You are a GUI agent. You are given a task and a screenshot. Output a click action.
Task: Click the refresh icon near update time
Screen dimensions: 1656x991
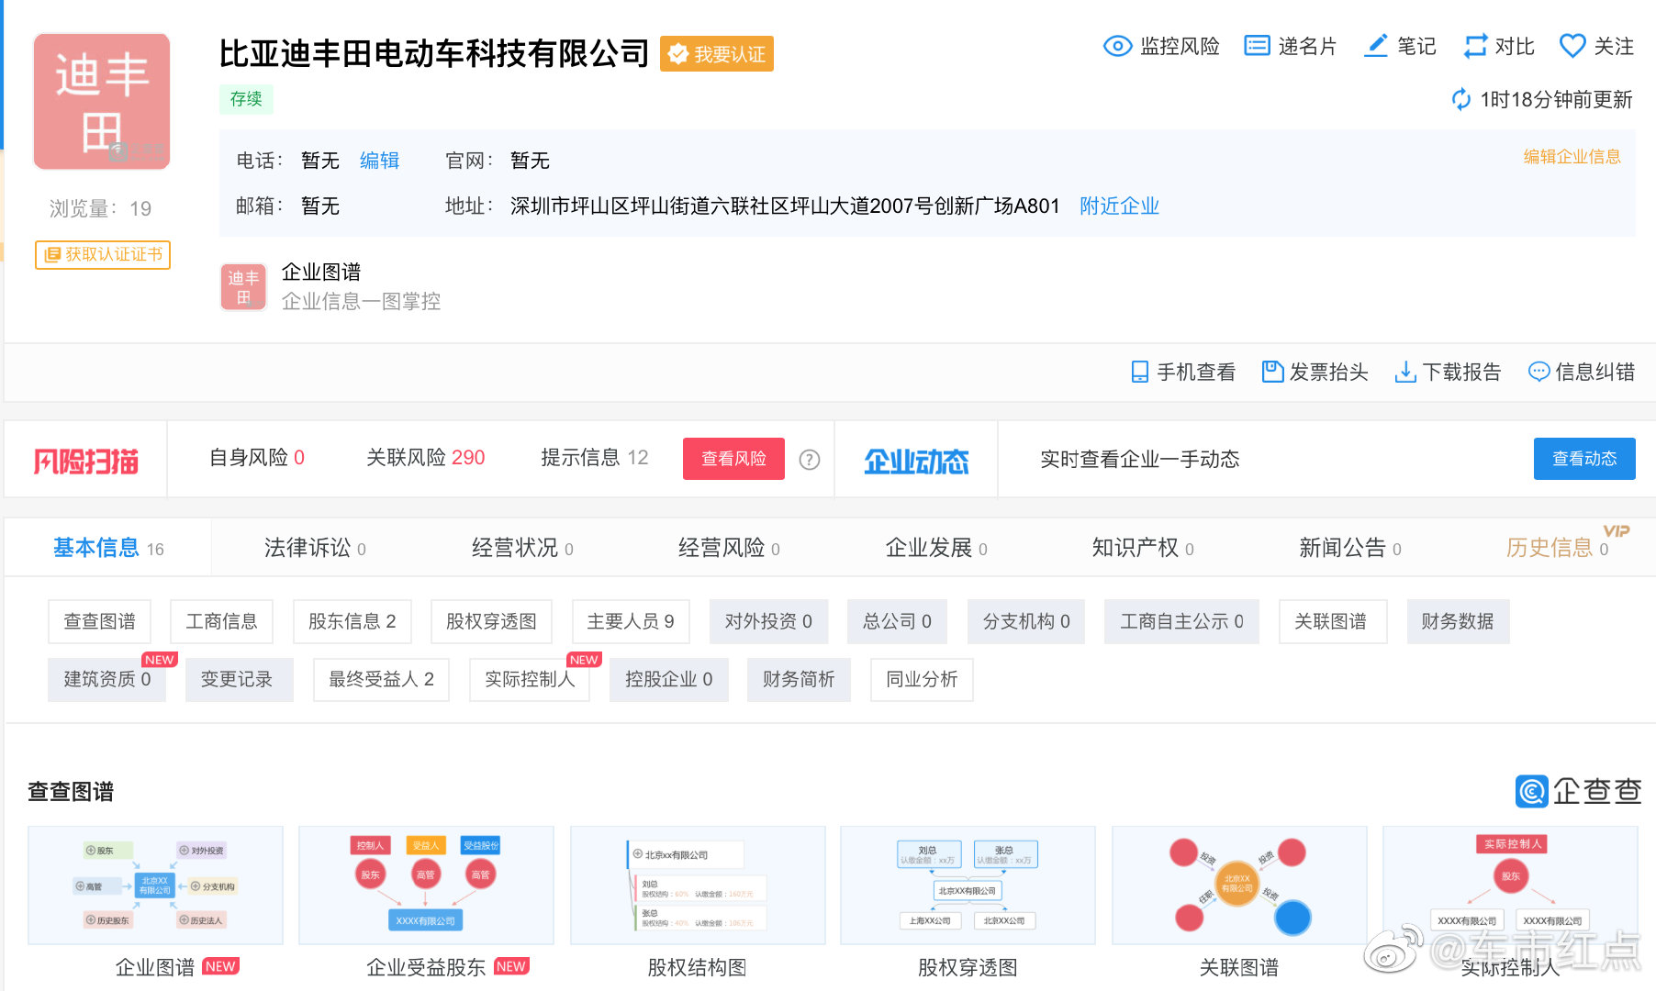click(x=1461, y=100)
